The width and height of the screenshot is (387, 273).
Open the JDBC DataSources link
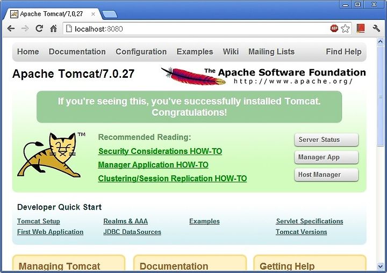[x=132, y=232]
